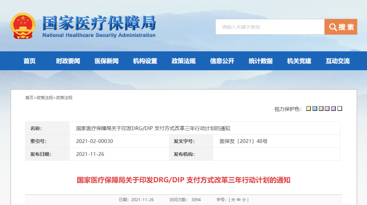
Task: Open 机构设置 in navigation bar
Action: click(145, 61)
